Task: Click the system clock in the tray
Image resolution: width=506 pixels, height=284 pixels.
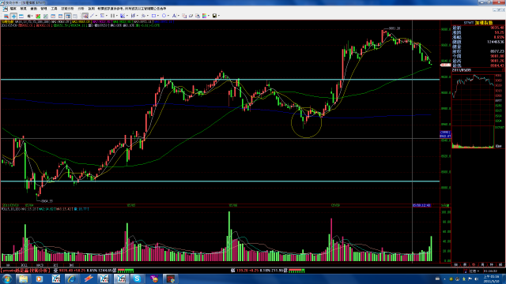Action: pos(491,278)
